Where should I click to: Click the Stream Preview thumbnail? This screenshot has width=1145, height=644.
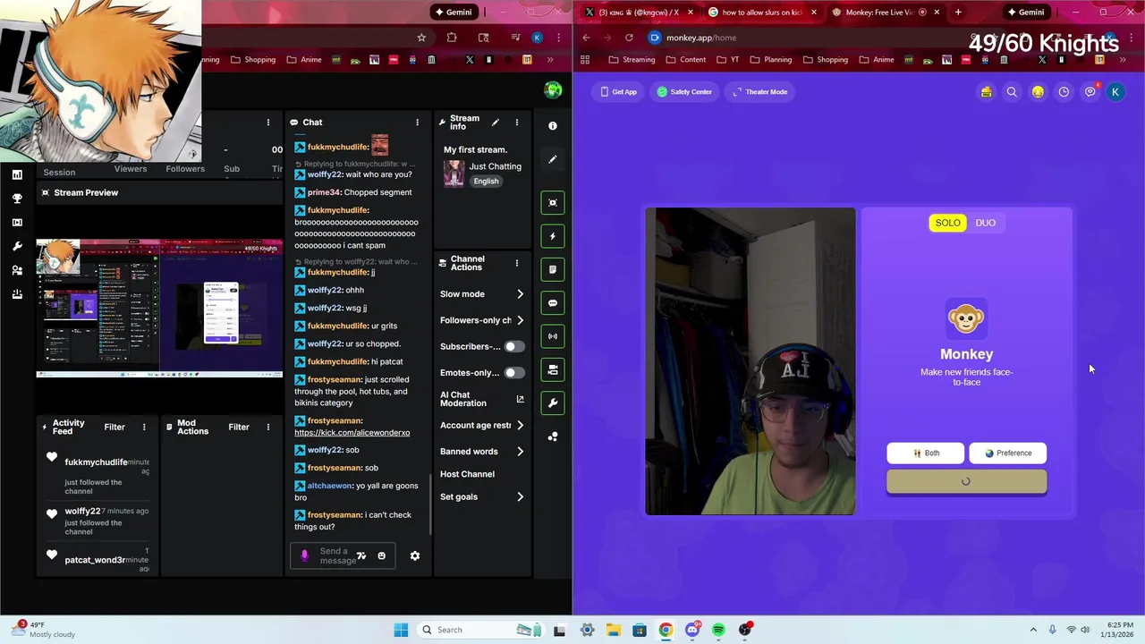click(x=159, y=309)
